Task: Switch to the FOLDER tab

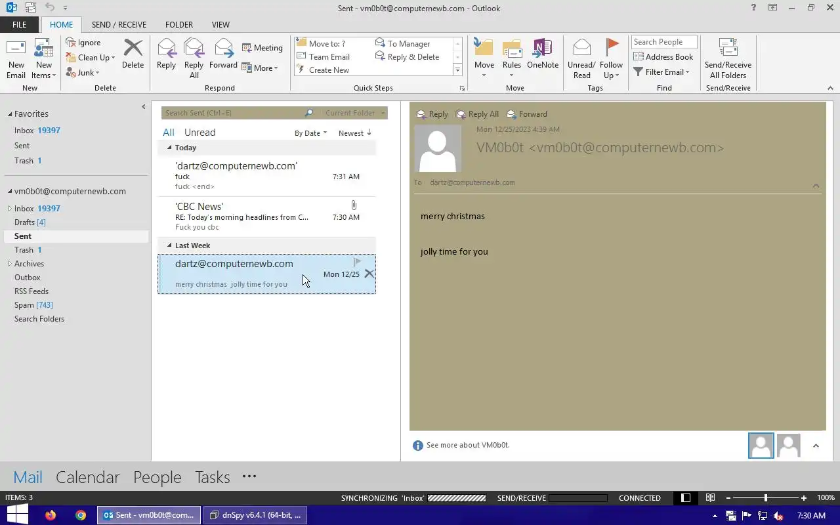Action: [x=179, y=25]
